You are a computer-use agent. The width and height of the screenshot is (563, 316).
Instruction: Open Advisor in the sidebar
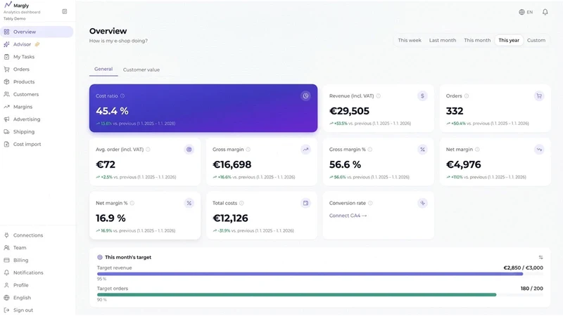click(x=37, y=44)
